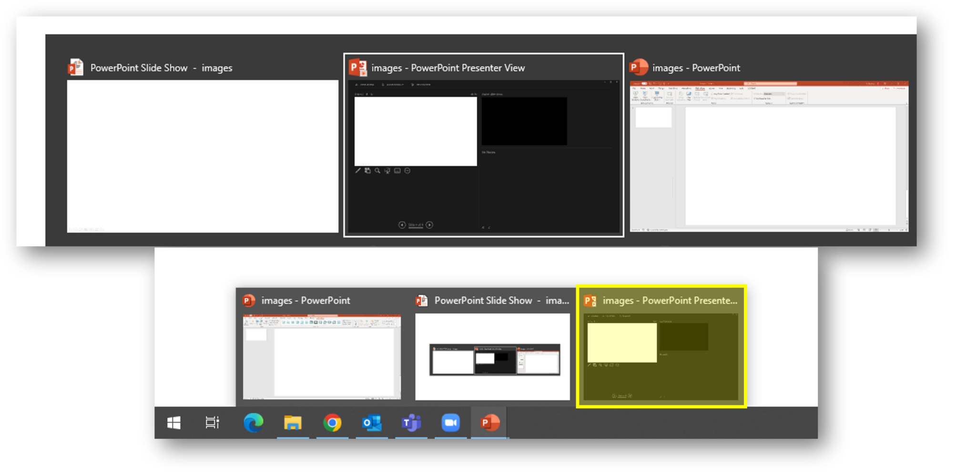Black or unblack the slide show

point(387,171)
